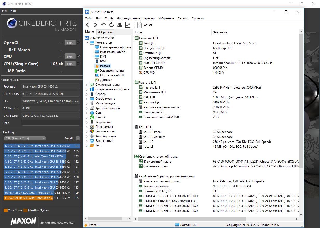
Task: Select Суммарная информация in the tree
Action: click(x=113, y=47)
